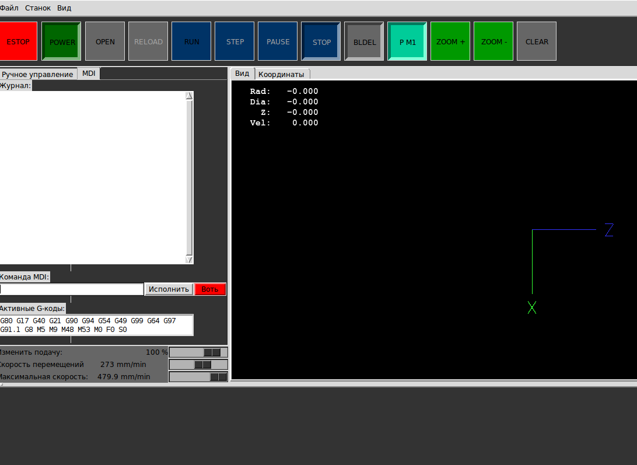Click in the Команда MDI input field
637x465 pixels.
tap(72, 289)
